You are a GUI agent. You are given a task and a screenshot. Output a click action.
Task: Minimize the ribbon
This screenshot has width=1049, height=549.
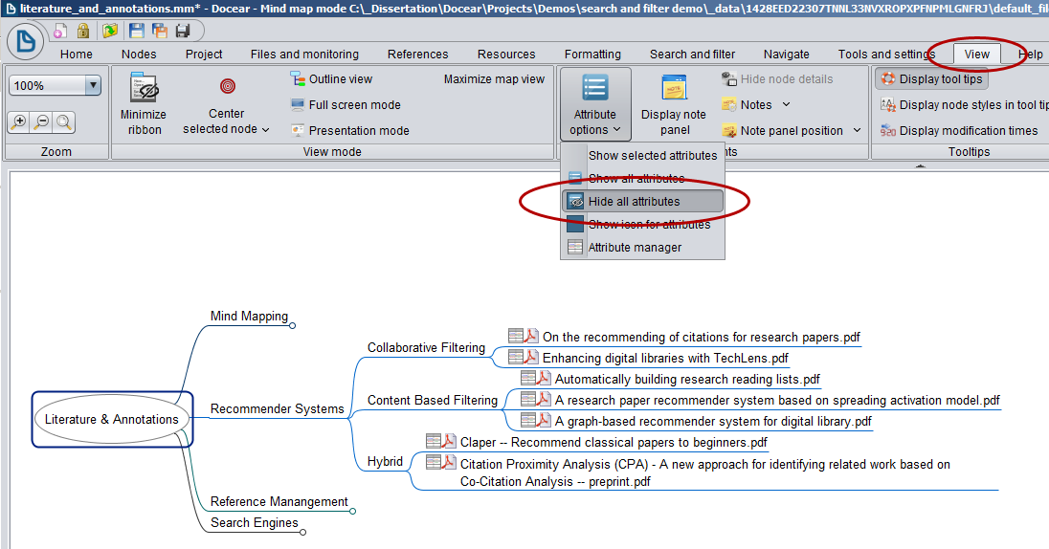pyautogui.click(x=144, y=103)
